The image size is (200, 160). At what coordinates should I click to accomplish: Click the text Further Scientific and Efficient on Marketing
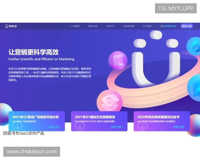pyautogui.click(x=41, y=59)
